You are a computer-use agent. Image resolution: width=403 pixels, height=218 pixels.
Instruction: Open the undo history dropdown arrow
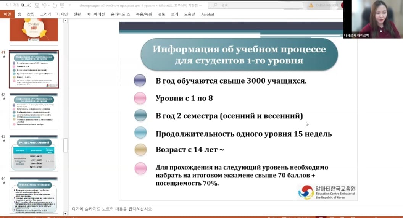point(49,6)
